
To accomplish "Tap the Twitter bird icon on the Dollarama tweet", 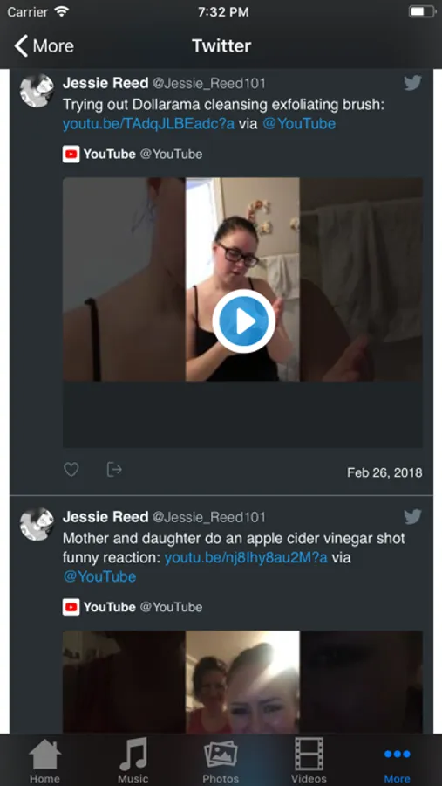I will point(412,83).
